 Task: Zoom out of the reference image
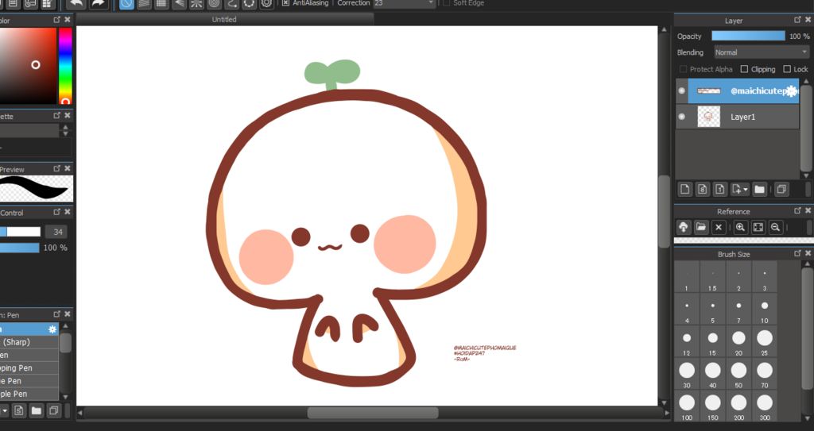(775, 227)
